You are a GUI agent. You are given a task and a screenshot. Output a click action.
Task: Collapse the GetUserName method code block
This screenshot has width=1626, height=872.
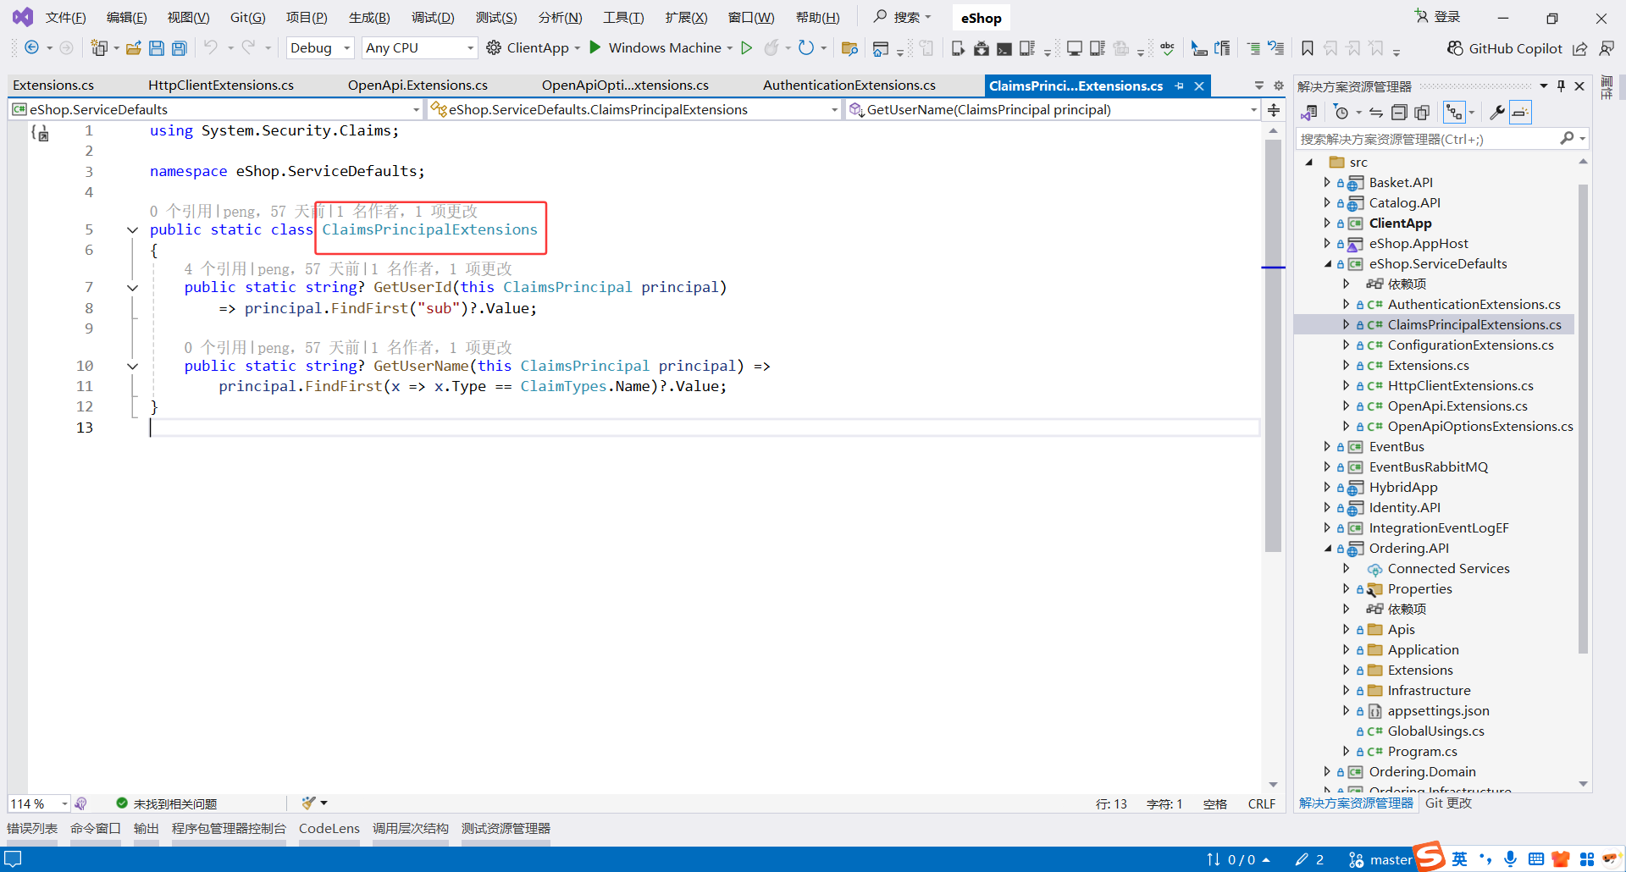(132, 367)
